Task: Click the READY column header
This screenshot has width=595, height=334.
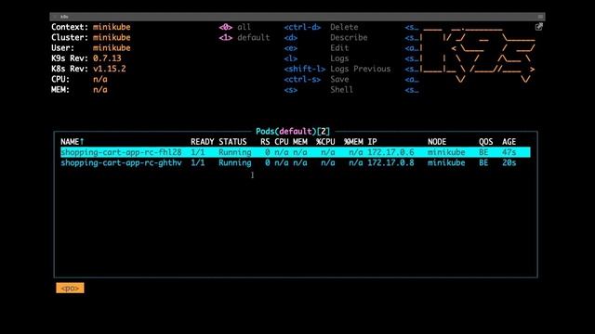Action: (203, 142)
